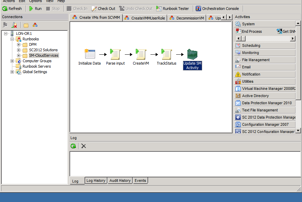Open Data Protection Manager 2010 category

[265, 103]
